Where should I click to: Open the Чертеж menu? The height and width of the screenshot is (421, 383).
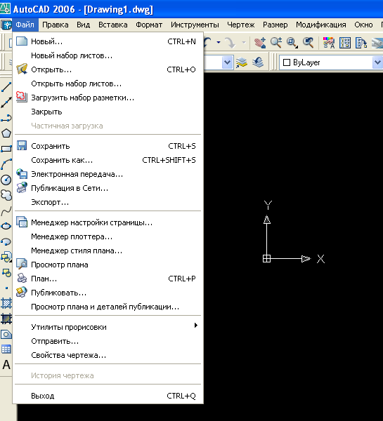241,25
